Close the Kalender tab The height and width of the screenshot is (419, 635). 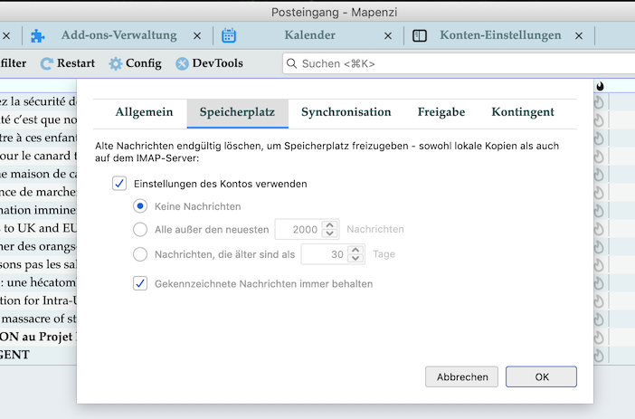click(388, 36)
